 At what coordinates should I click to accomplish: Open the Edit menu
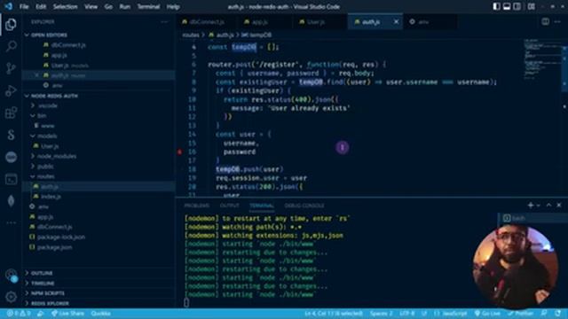tap(41, 6)
